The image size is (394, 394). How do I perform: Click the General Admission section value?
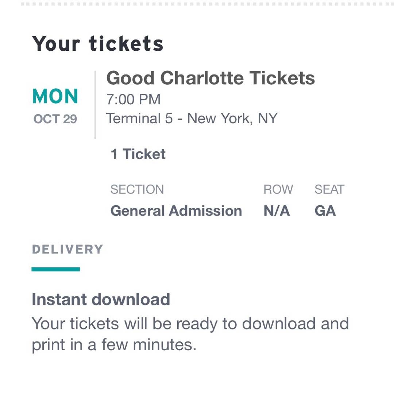tap(176, 211)
